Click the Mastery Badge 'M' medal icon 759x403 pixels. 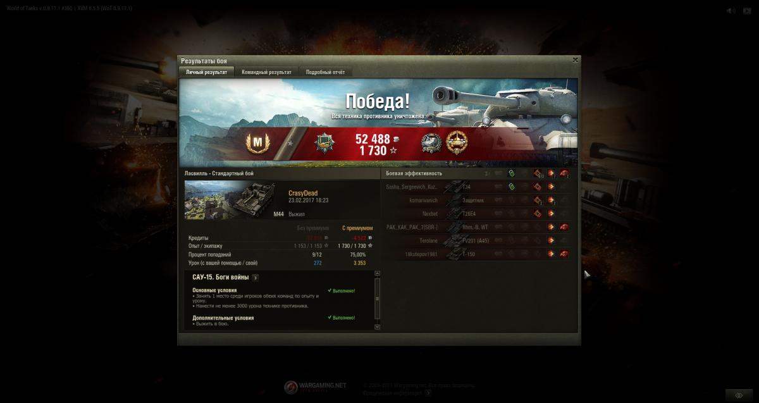tap(257, 145)
